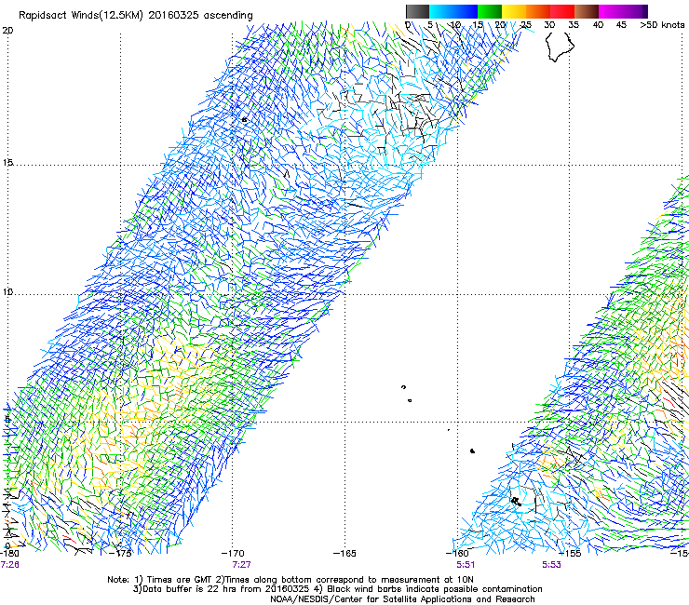
Task: Click the purple time stamp "5:51"
Action: [466, 565]
